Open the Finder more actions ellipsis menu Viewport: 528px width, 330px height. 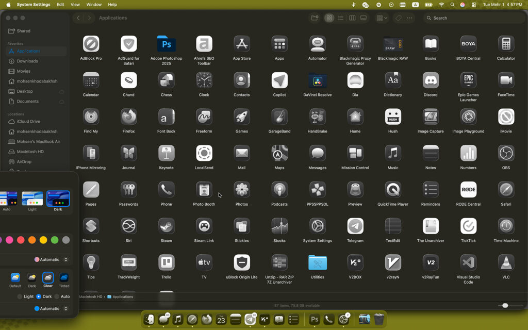click(x=409, y=18)
